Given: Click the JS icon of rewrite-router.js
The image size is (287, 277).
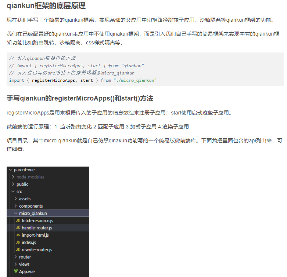Looking at the screenshot, I should tap(18, 249).
